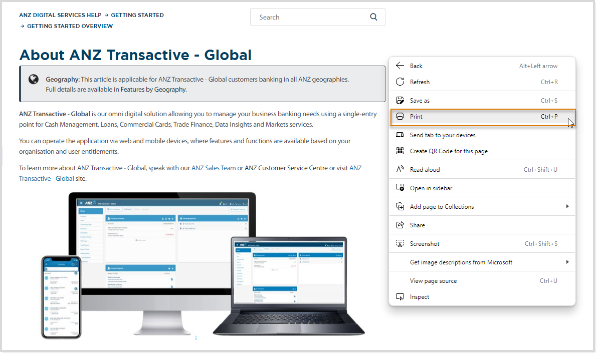Viewport: 598px width, 355px height.
Task: Click the Save as disk icon
Action: (x=400, y=100)
